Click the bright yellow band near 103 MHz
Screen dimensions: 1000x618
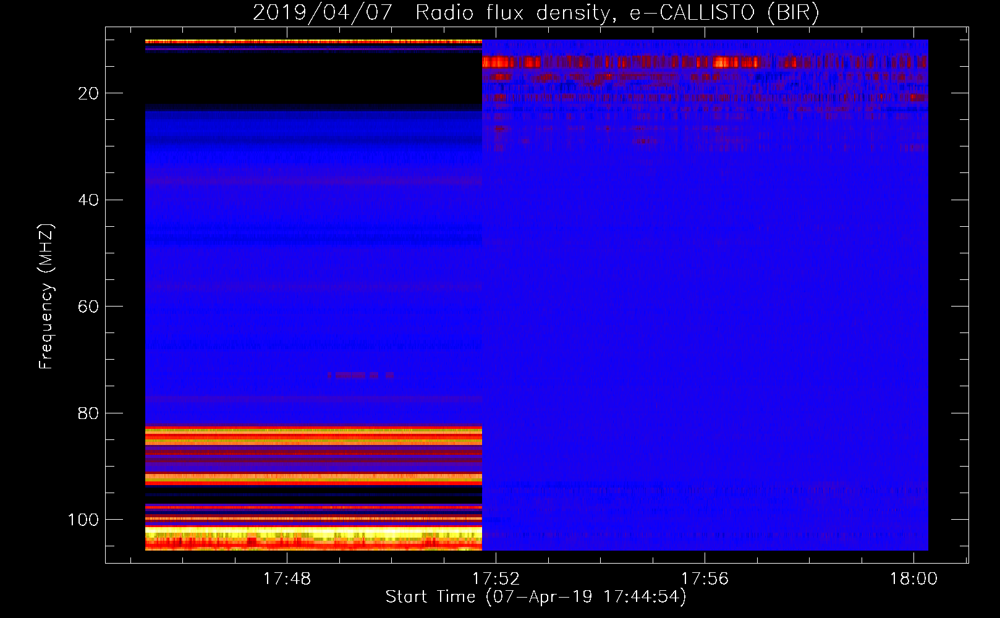point(313,531)
